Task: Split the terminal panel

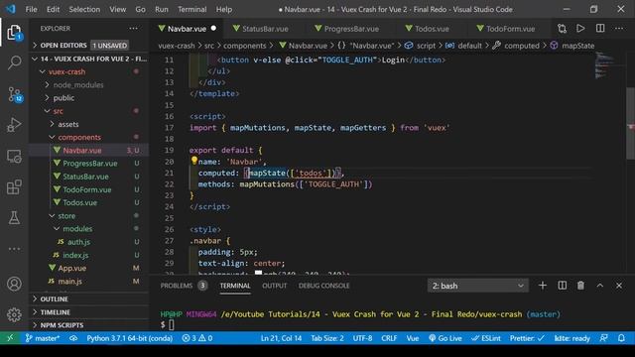Action: coord(563,286)
